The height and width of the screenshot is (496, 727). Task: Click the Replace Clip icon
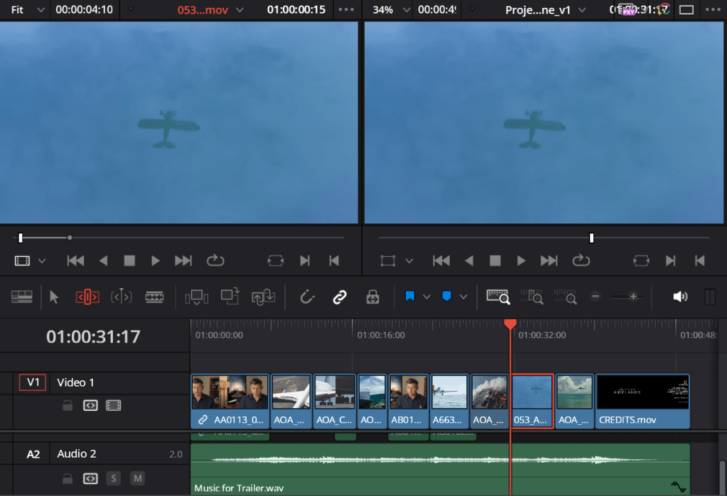pos(263,297)
